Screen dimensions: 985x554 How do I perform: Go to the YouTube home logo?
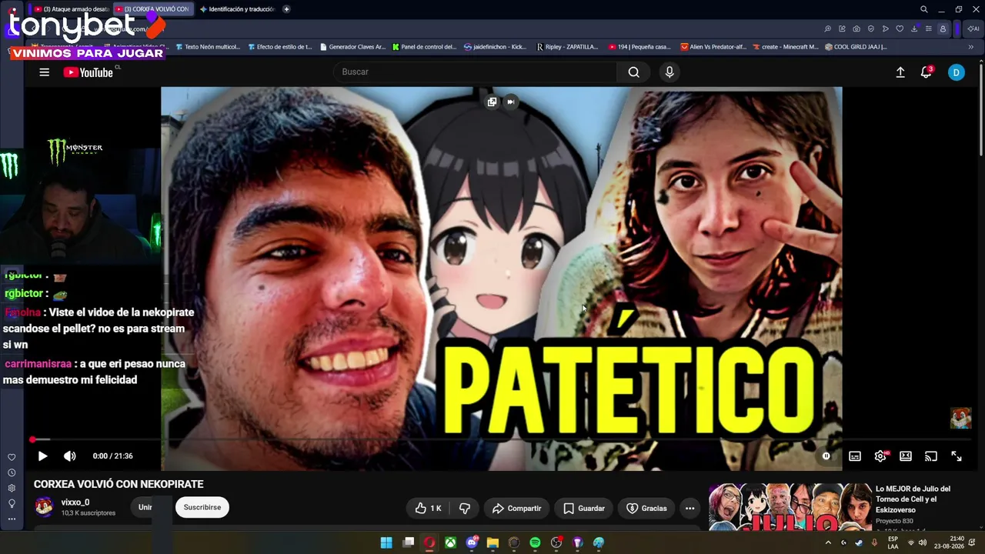coord(88,72)
